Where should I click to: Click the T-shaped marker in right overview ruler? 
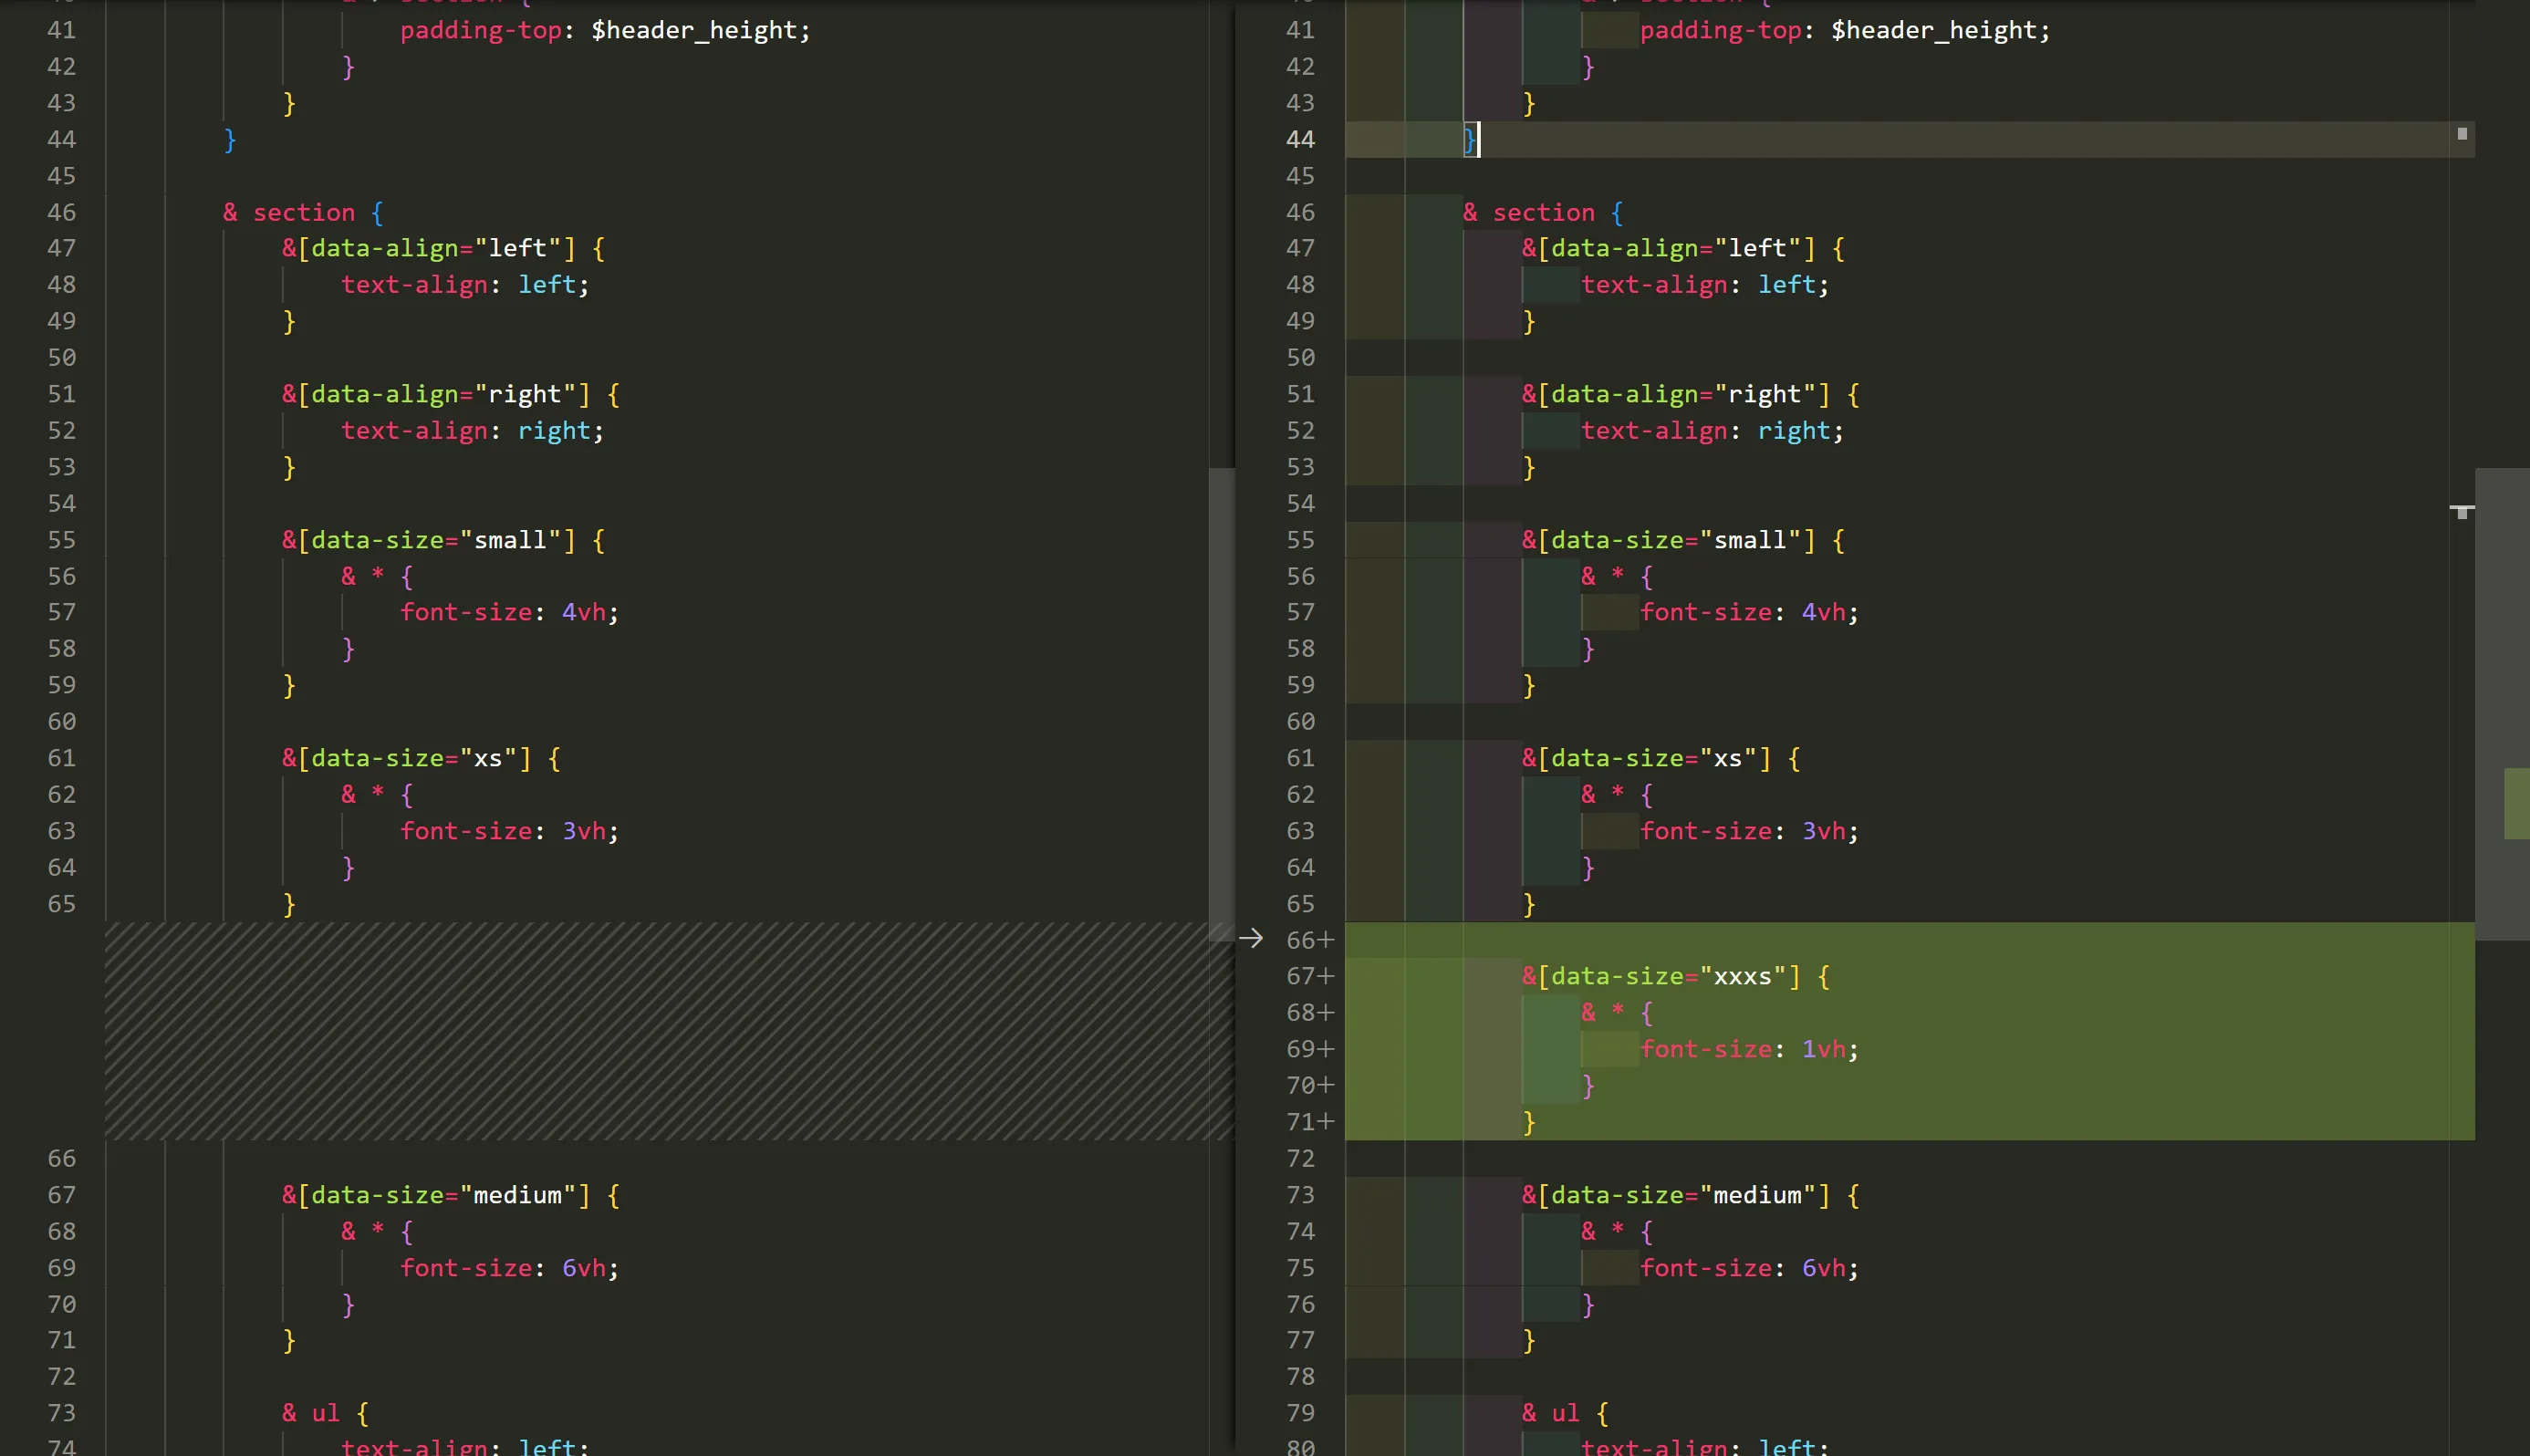click(x=2462, y=512)
